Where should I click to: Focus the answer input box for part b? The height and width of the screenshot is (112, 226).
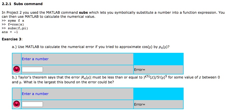(x=32, y=104)
